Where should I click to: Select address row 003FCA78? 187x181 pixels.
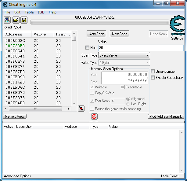(38, 61)
